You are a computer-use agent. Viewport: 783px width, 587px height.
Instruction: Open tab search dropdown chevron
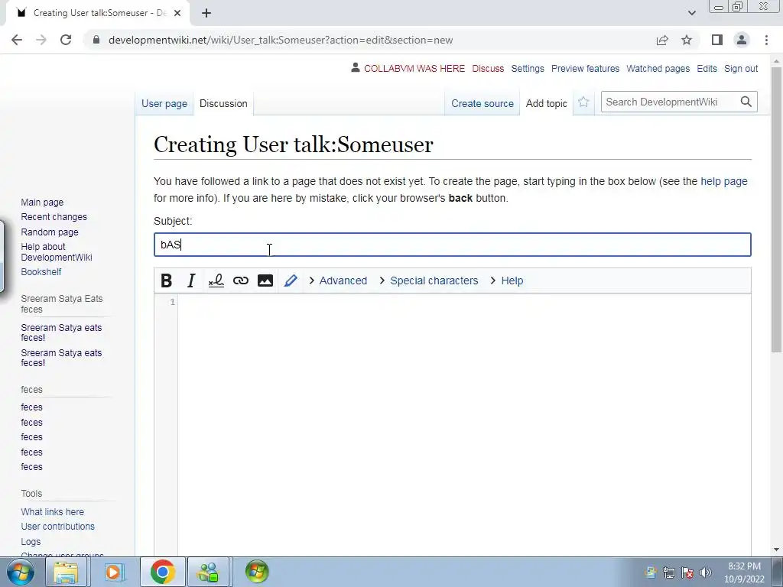pyautogui.click(x=691, y=13)
